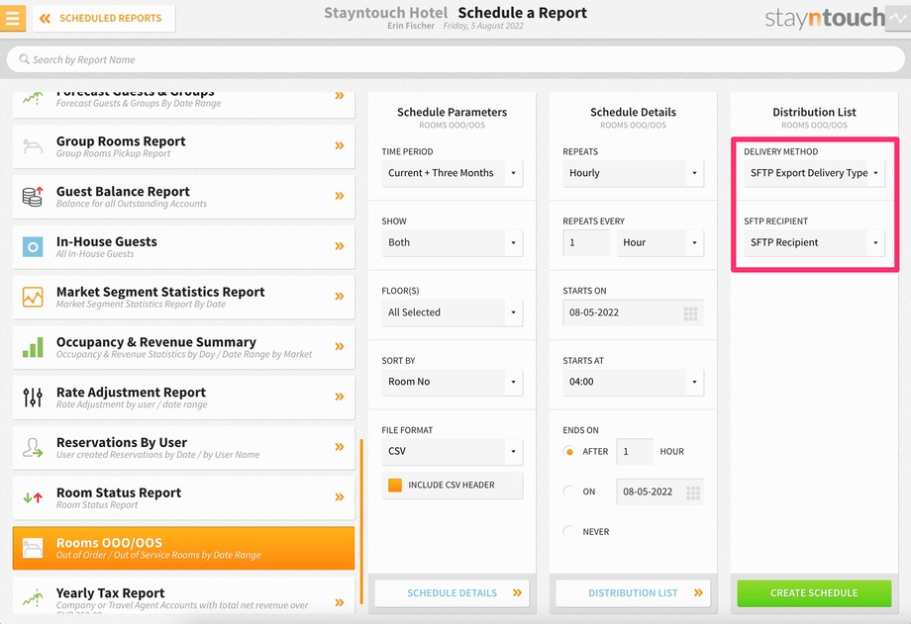Expand the Forecast Guests & Groups chevron
Image resolution: width=911 pixels, height=624 pixels.
pos(340,96)
